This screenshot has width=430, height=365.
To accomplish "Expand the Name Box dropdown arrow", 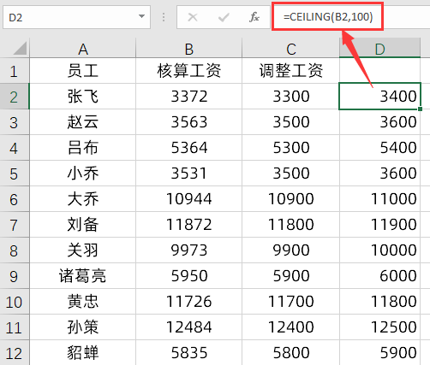I will point(141,16).
